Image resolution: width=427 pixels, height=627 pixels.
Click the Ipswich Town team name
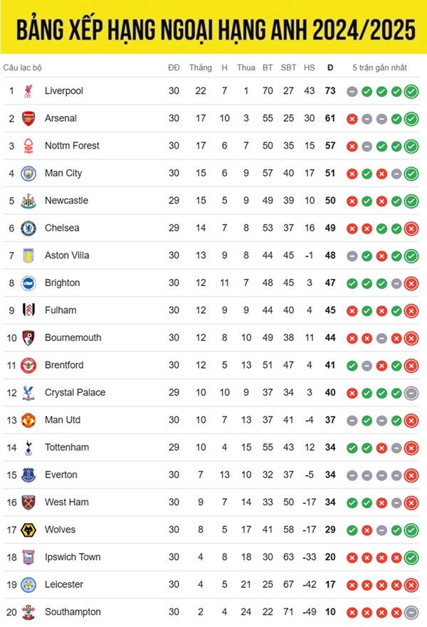73,557
